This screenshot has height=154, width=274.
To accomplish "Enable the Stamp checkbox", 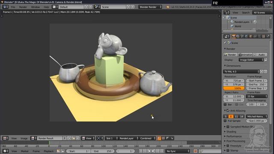I will 228,150.
